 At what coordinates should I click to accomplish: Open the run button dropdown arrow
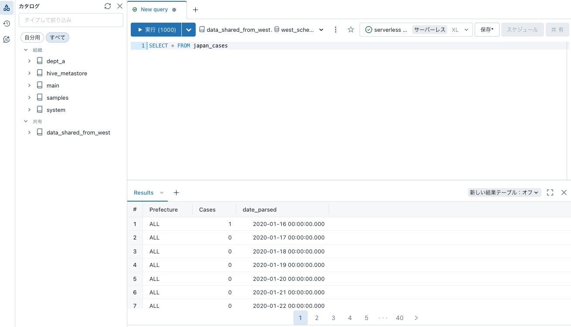[x=189, y=30]
